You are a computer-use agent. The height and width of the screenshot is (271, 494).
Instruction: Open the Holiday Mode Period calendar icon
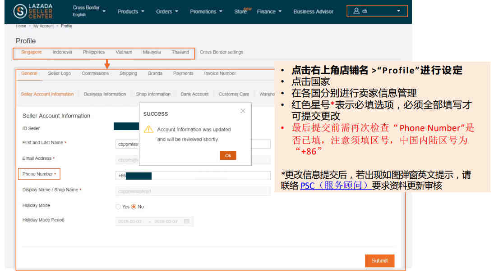(186, 221)
